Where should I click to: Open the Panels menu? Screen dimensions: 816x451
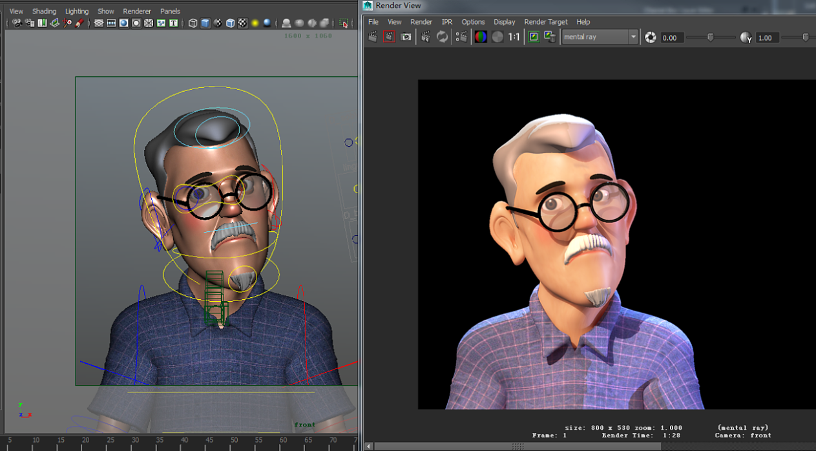coord(171,12)
